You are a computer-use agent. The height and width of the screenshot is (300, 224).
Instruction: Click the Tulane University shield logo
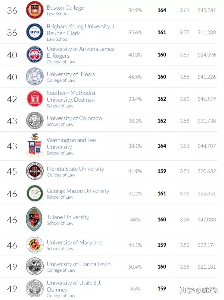coord(35,219)
